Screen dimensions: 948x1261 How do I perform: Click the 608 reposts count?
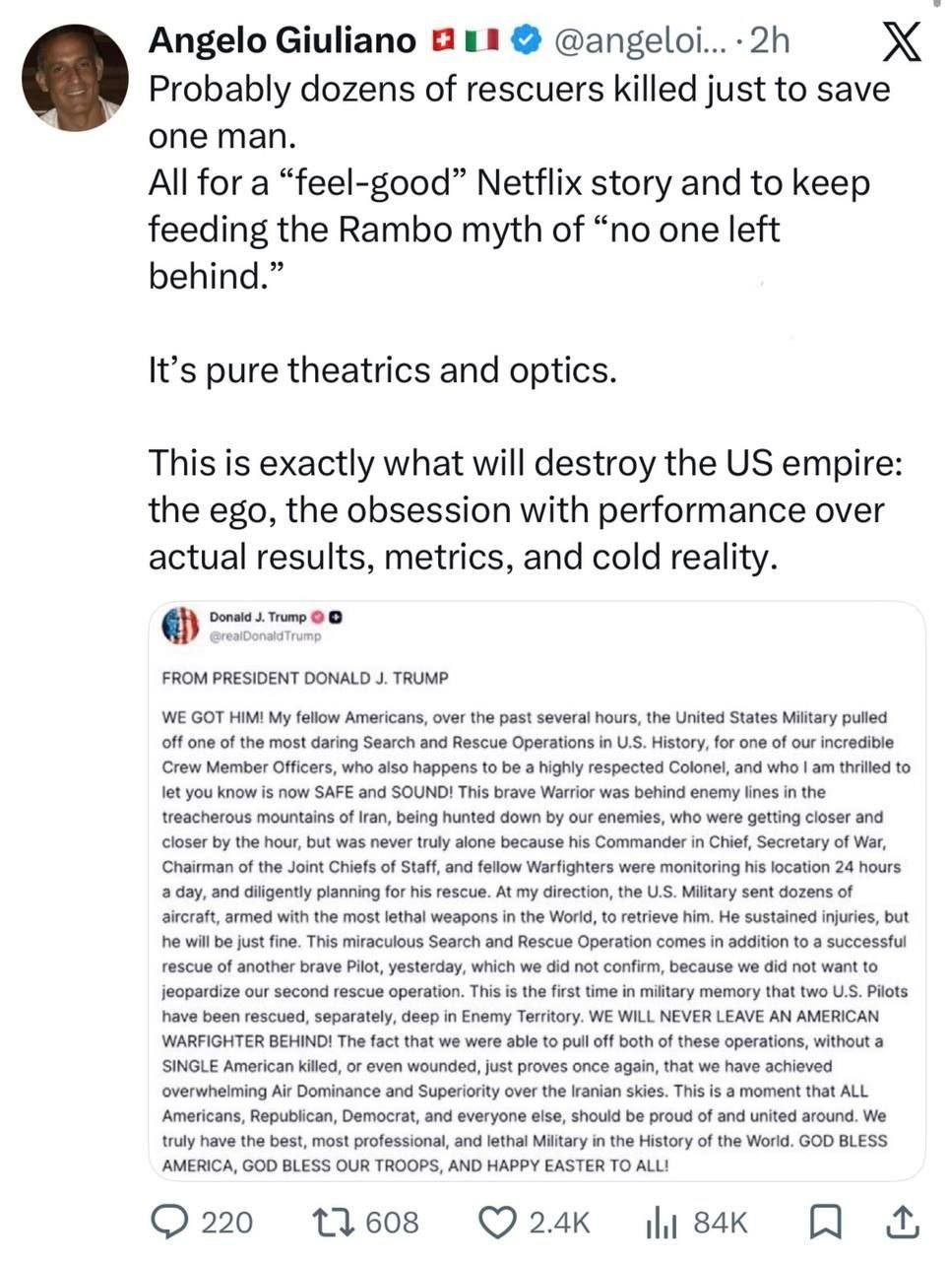392,1223
